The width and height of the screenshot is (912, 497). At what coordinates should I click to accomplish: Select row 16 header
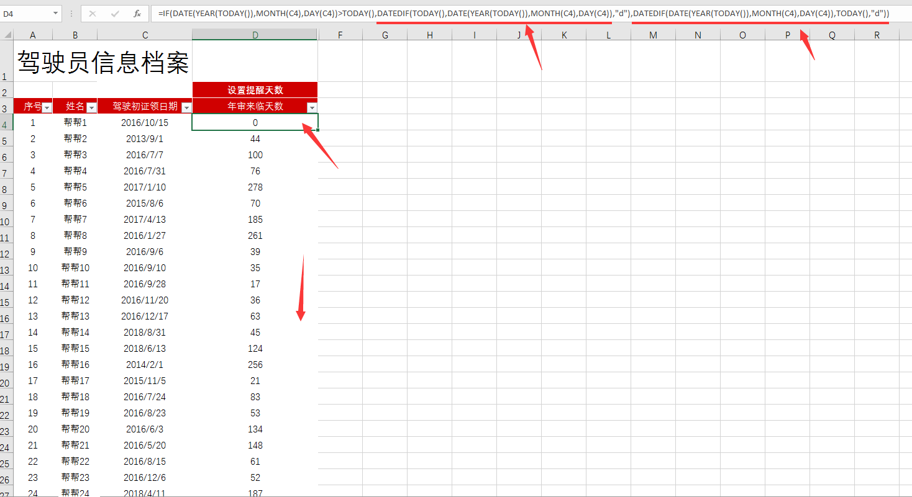point(6,317)
